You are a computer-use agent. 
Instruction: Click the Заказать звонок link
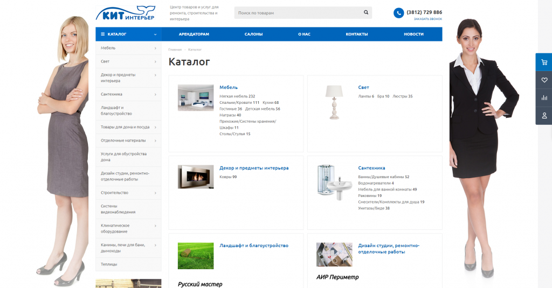click(x=427, y=19)
